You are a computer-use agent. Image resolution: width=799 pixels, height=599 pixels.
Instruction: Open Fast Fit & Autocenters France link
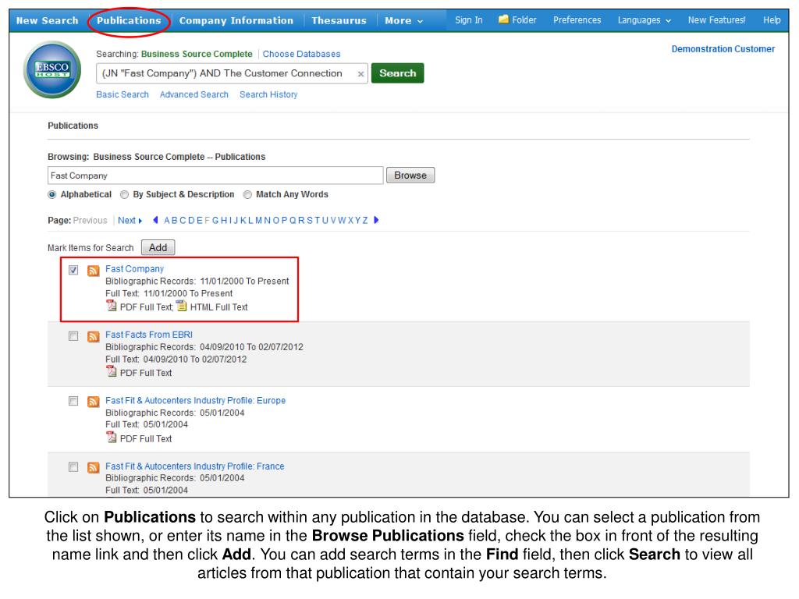point(194,466)
